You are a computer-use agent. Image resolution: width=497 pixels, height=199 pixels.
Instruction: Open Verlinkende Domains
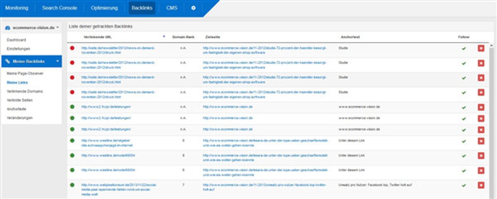[24, 91]
